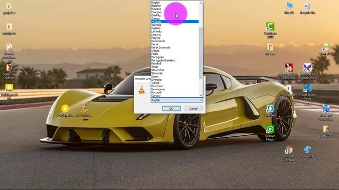Click the language list scroll-up arrow
The image size is (339, 190).
point(201,3)
